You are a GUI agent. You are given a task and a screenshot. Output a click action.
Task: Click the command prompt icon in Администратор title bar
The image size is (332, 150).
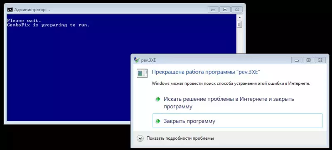(10, 10)
